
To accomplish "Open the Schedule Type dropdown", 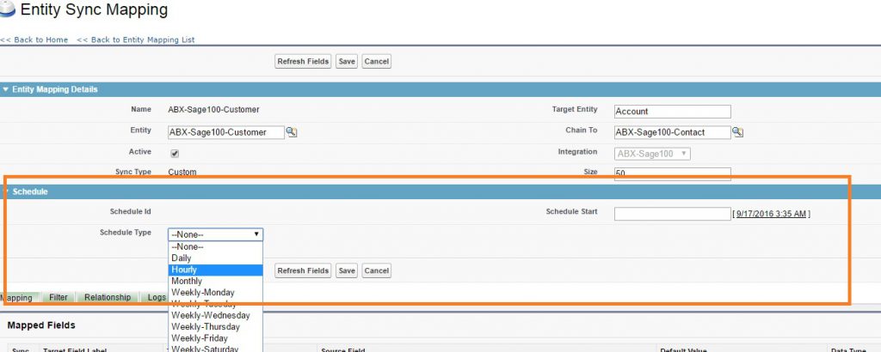I will coord(215,234).
